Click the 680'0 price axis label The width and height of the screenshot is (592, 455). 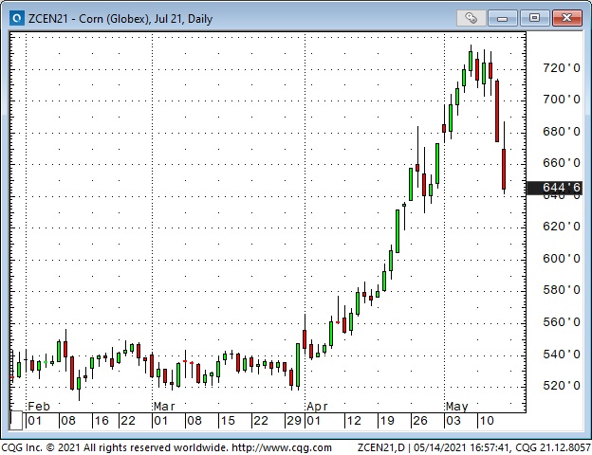[561, 132]
